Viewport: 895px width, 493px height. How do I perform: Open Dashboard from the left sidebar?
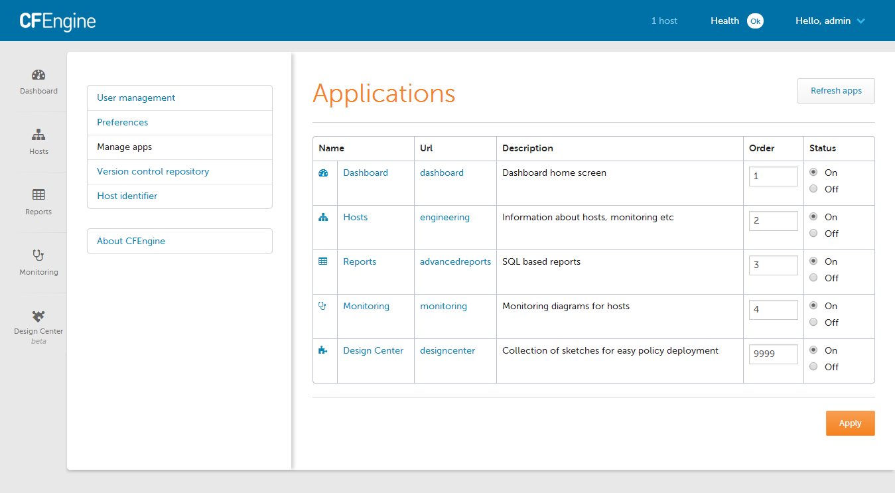pyautogui.click(x=38, y=82)
